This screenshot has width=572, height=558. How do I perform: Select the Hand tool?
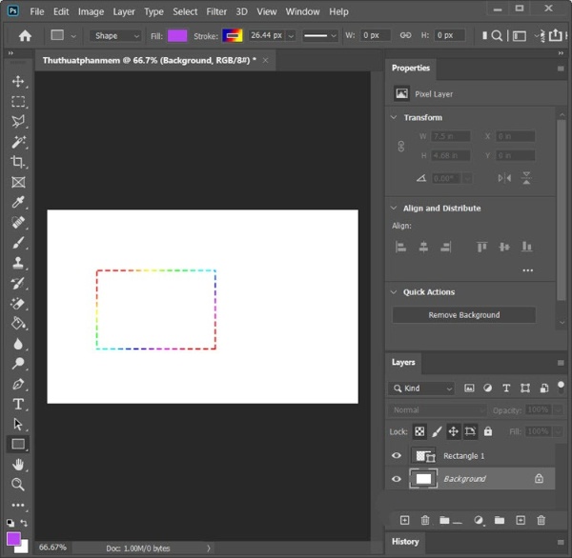[18, 464]
